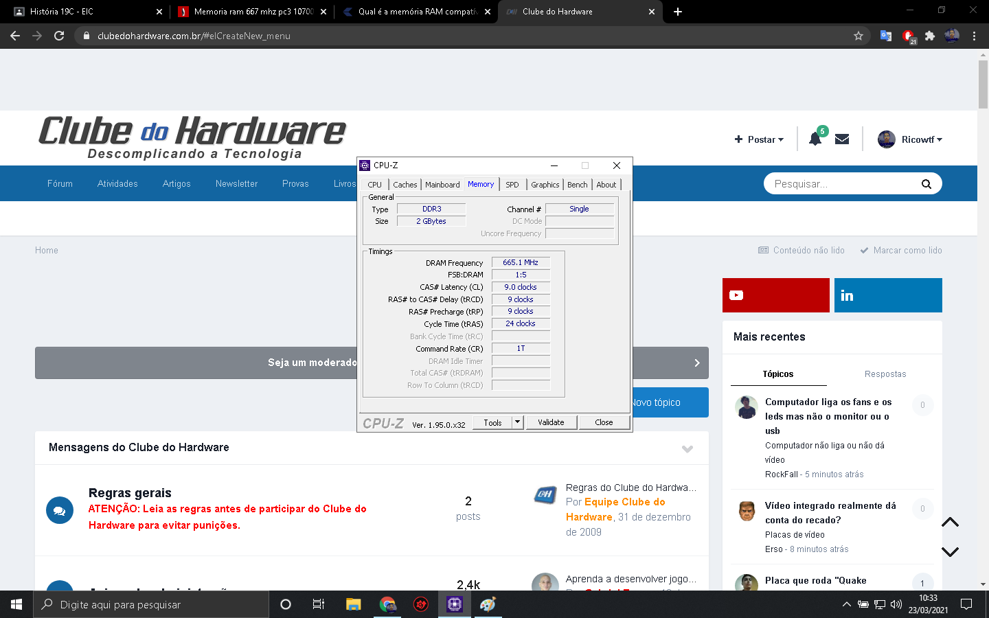The height and width of the screenshot is (618, 989).
Task: Open Cortana circle on taskbar
Action: pos(286,604)
